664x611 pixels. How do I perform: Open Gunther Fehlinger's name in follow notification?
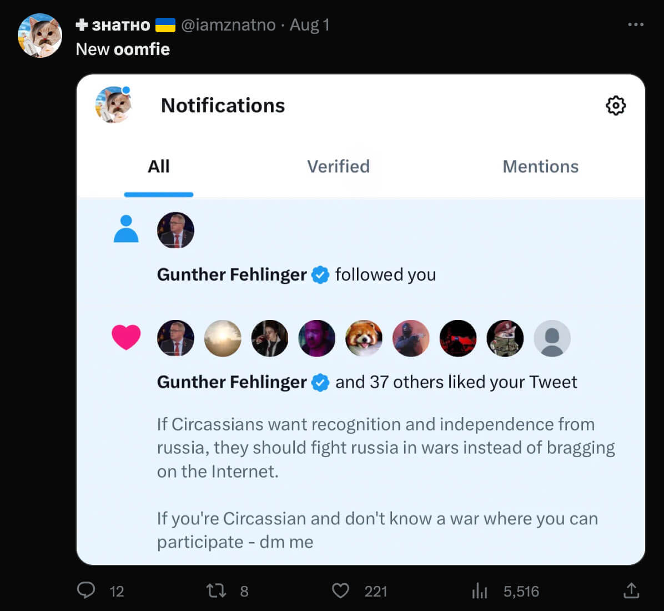[x=232, y=274]
